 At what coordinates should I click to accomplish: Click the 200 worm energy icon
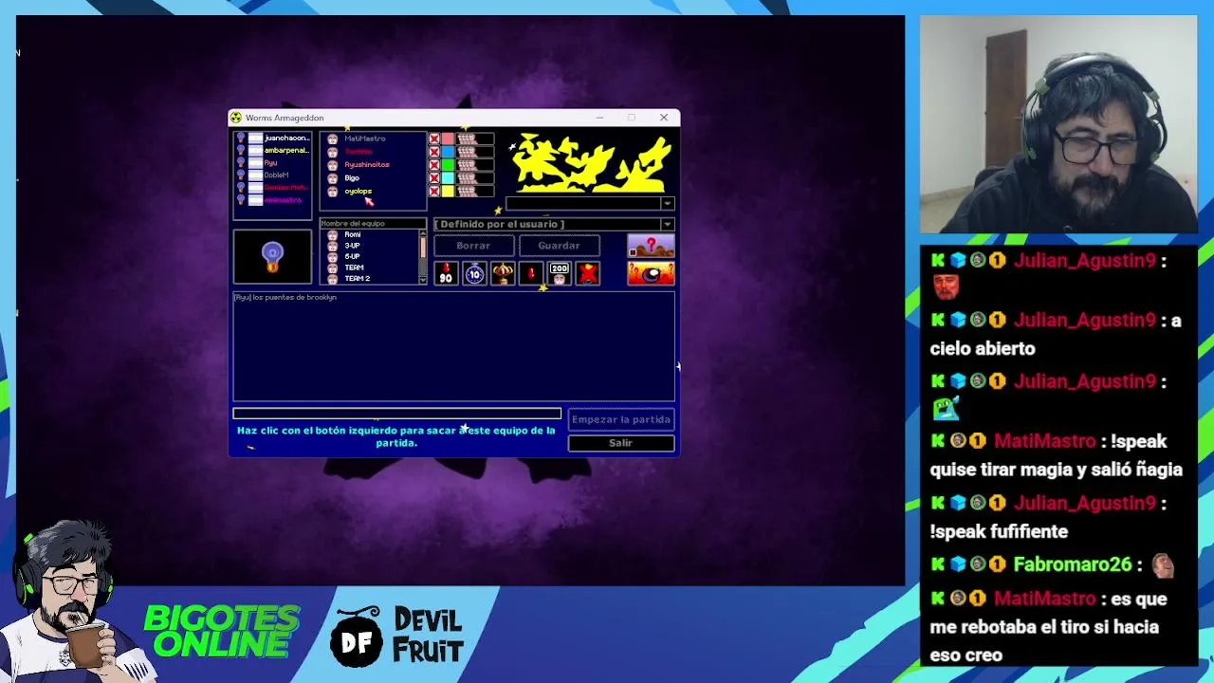(560, 274)
